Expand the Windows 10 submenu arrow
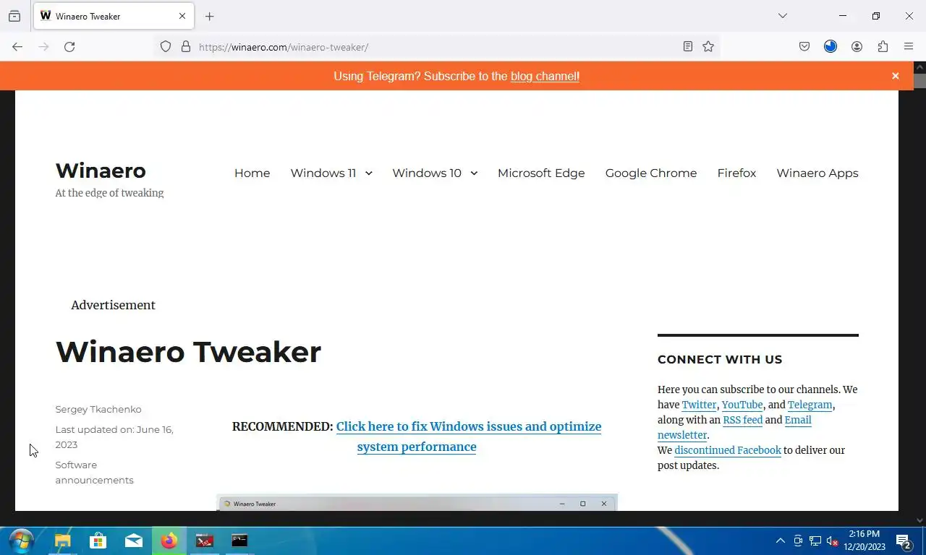The width and height of the screenshot is (926, 555). point(474,173)
